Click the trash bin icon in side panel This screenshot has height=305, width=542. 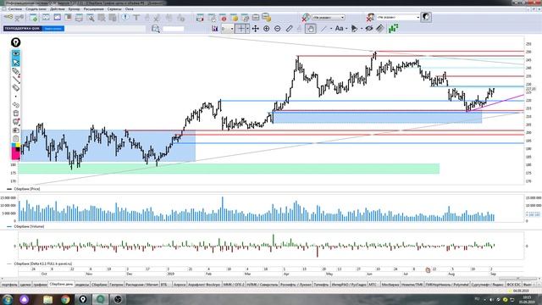[x=16, y=113]
